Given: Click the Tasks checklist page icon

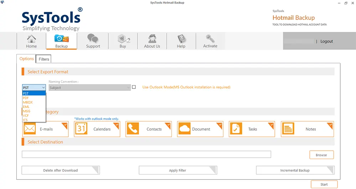Looking at the screenshot, I should point(236,129).
